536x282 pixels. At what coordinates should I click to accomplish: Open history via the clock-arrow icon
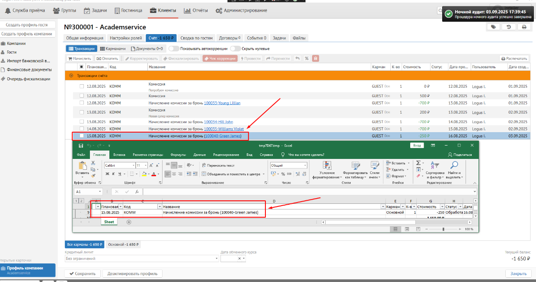coord(509,27)
